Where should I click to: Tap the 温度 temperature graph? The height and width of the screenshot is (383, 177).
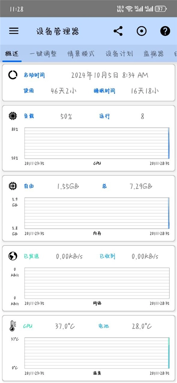[x=97, y=353]
